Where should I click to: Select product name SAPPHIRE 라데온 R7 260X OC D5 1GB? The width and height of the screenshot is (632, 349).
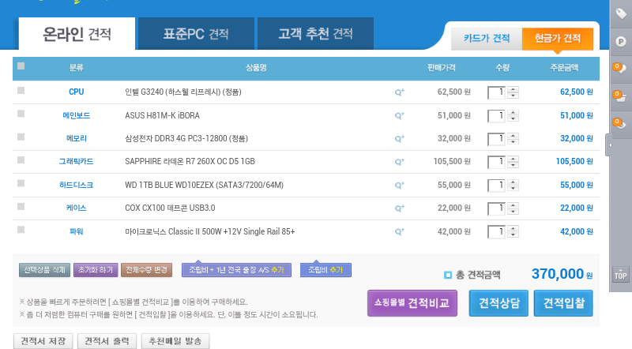coord(190,162)
